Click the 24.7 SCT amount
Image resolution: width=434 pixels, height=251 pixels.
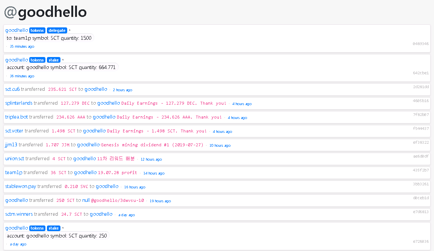click(71, 214)
